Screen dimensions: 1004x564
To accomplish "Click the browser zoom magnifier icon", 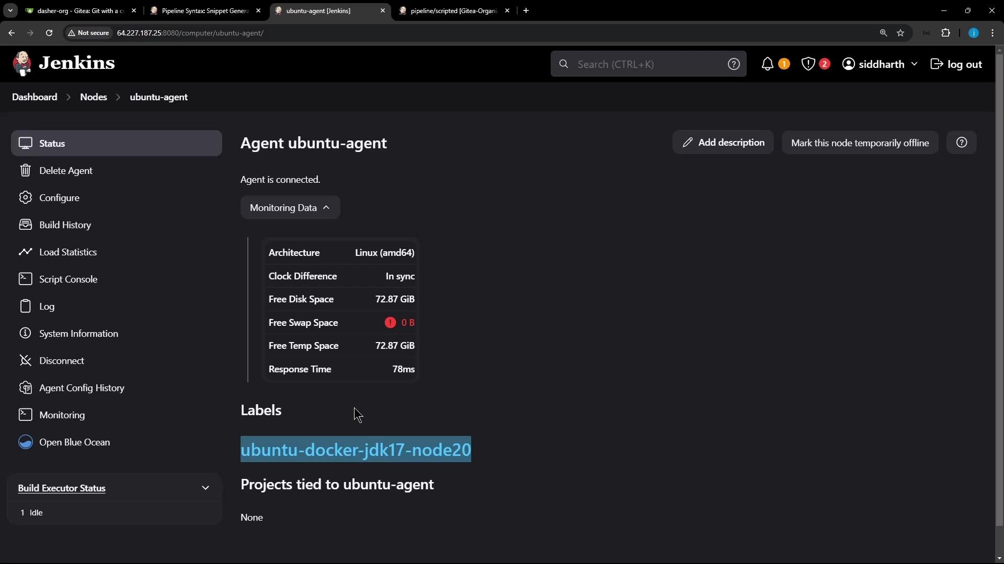I will coord(883,33).
